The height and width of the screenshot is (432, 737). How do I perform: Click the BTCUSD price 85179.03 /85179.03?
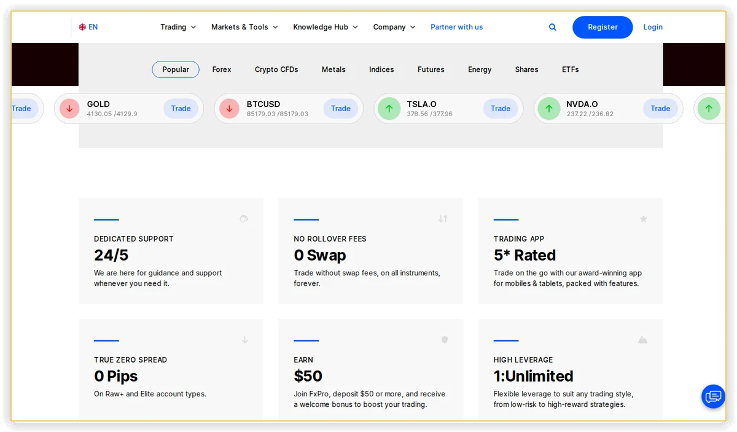click(278, 114)
